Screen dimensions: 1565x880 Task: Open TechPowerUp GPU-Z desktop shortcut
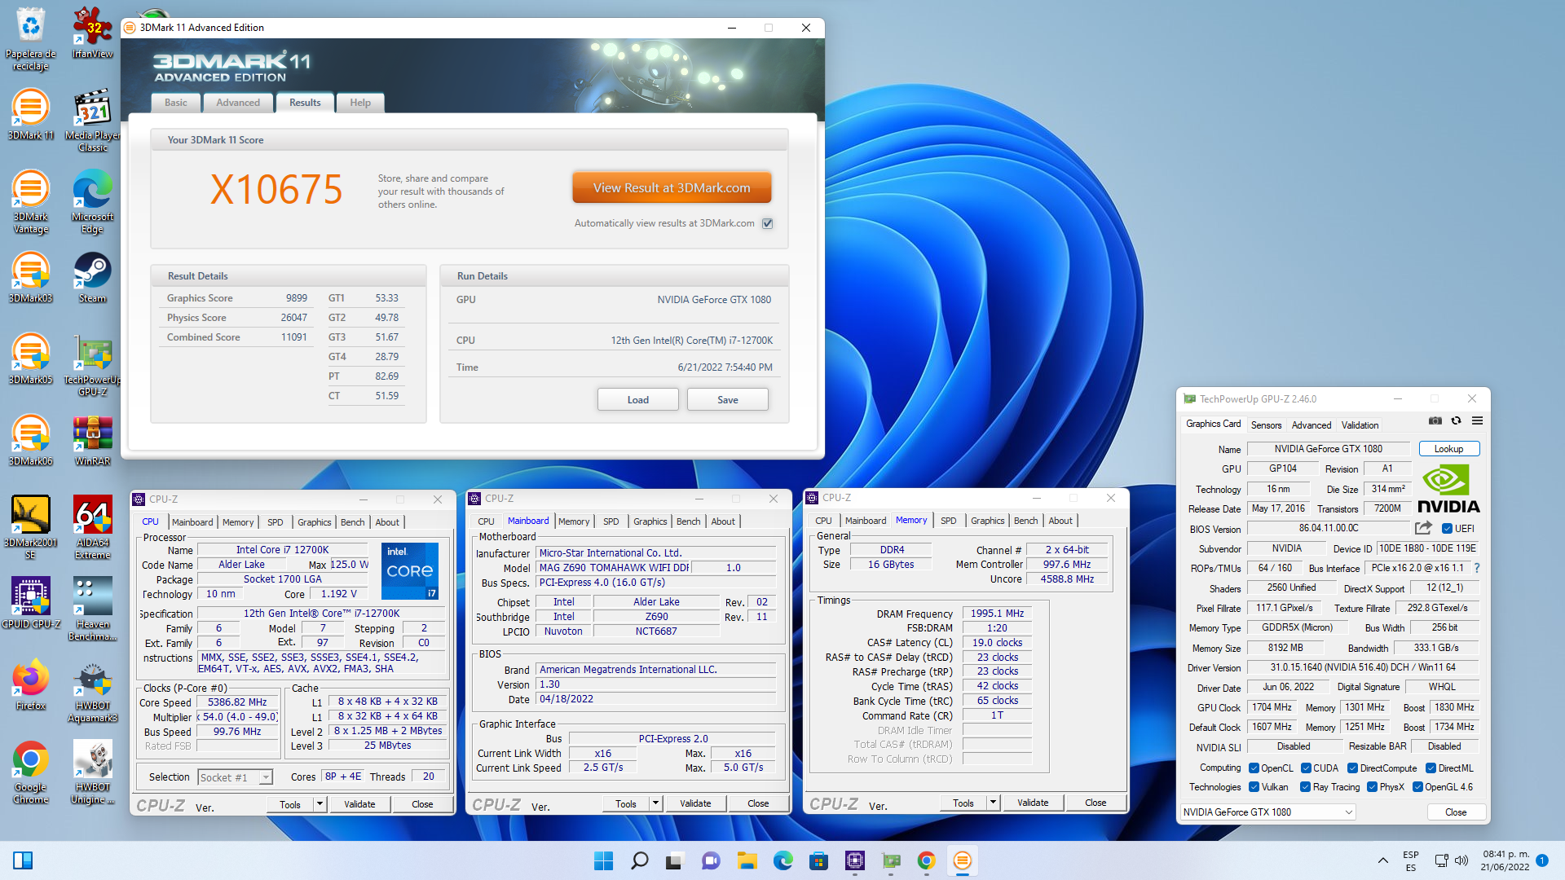(92, 364)
